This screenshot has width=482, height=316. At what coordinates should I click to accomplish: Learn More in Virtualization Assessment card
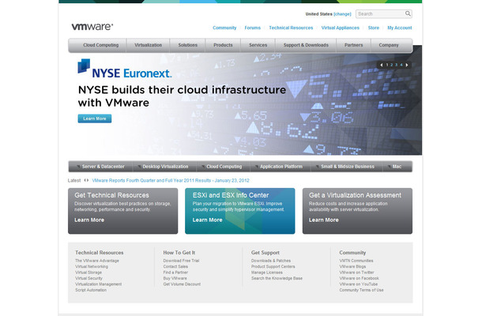324,220
